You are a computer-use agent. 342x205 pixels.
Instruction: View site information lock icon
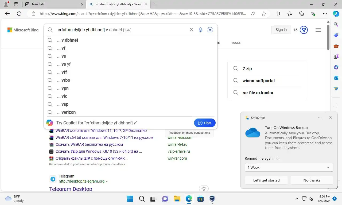[x=33, y=14]
